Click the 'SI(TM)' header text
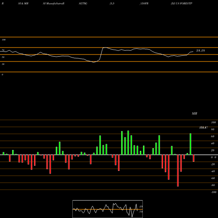The image size is (218, 218). [x=83, y=3]
